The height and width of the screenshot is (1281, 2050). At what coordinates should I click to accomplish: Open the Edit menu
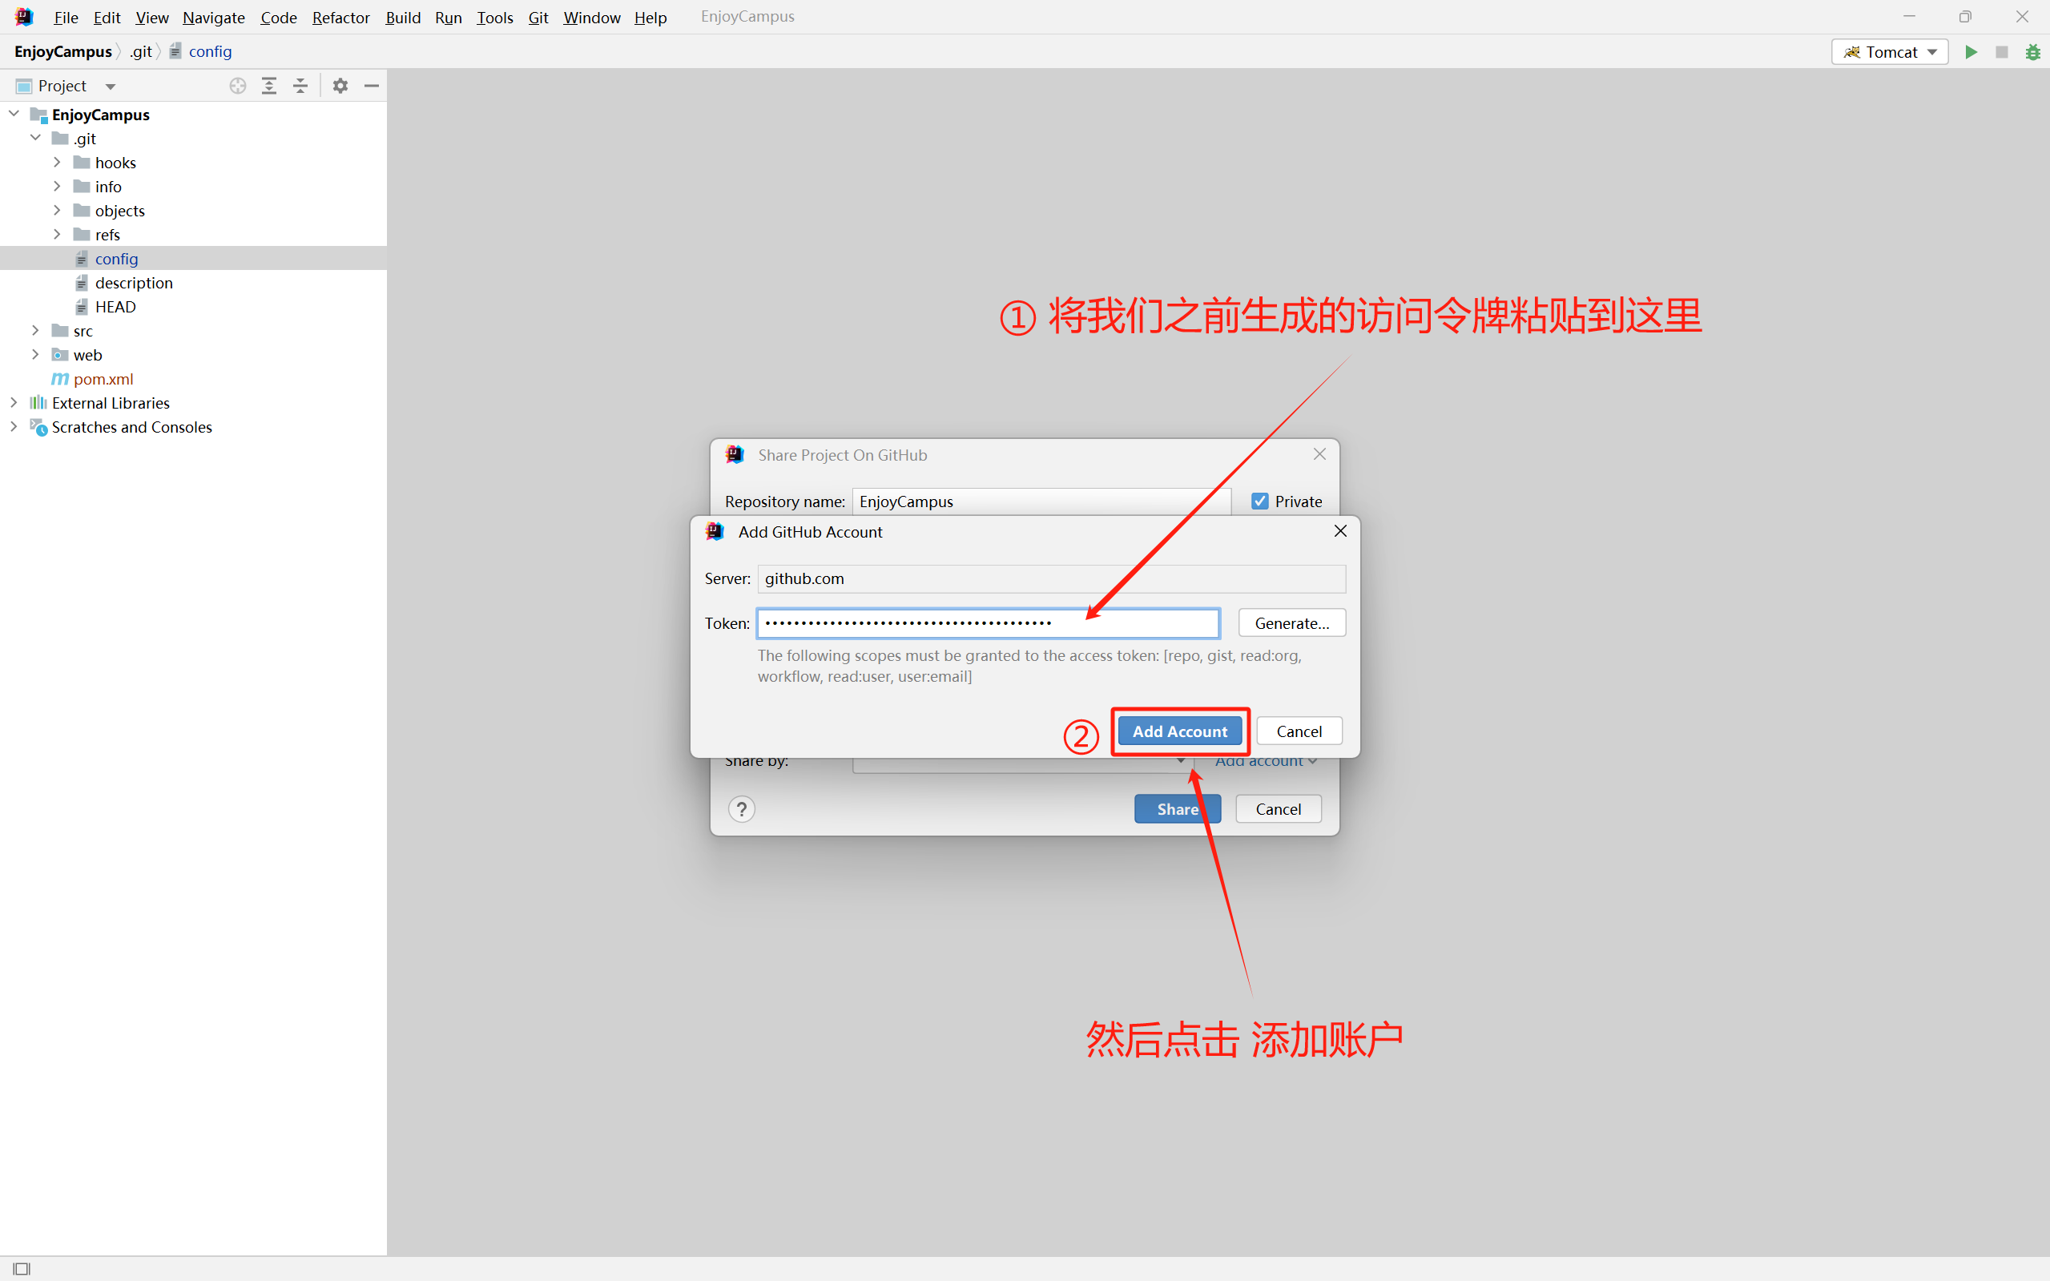pos(107,17)
